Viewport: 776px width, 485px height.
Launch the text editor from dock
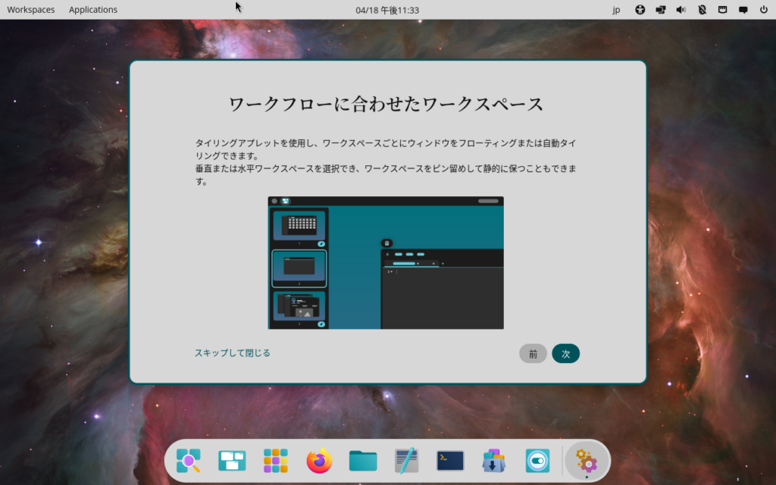[406, 461]
